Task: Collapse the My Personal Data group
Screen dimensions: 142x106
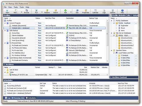Action: pyautogui.click(x=5, y=43)
